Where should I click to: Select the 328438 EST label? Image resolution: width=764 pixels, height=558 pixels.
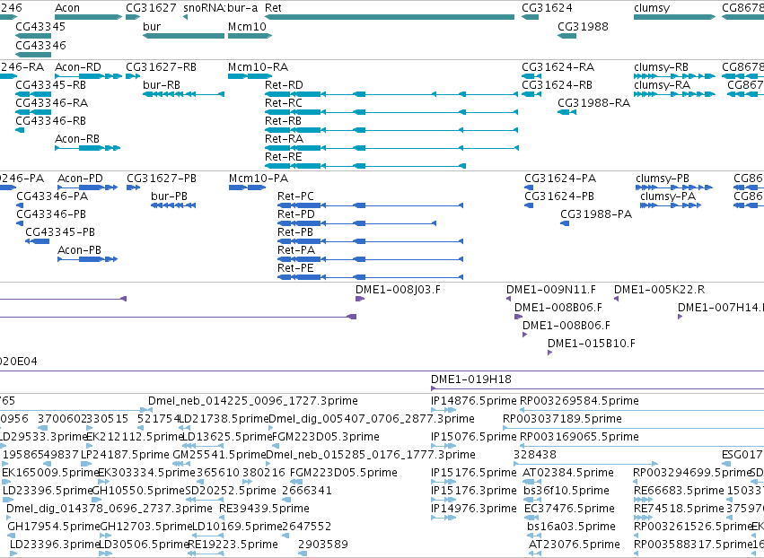[x=534, y=455]
